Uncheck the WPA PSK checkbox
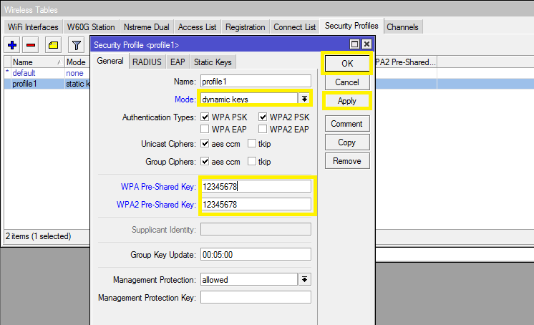Viewport: 534px width, 325px height. point(205,117)
